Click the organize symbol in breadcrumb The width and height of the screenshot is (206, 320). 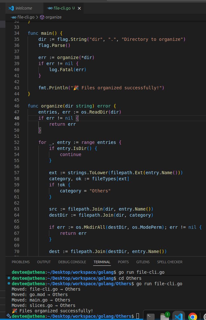tap(53, 17)
